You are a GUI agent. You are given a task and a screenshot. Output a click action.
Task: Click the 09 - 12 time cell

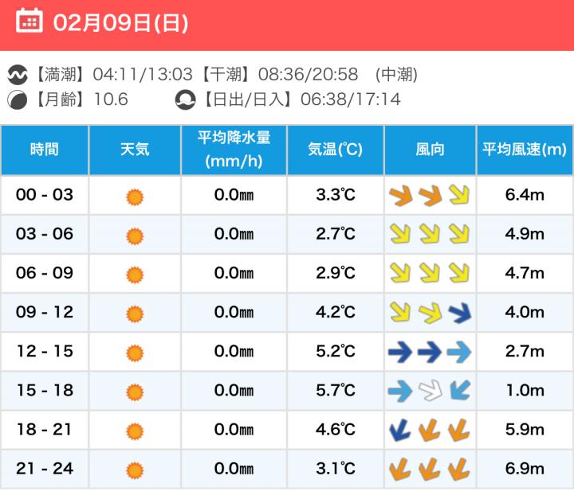coord(45,312)
